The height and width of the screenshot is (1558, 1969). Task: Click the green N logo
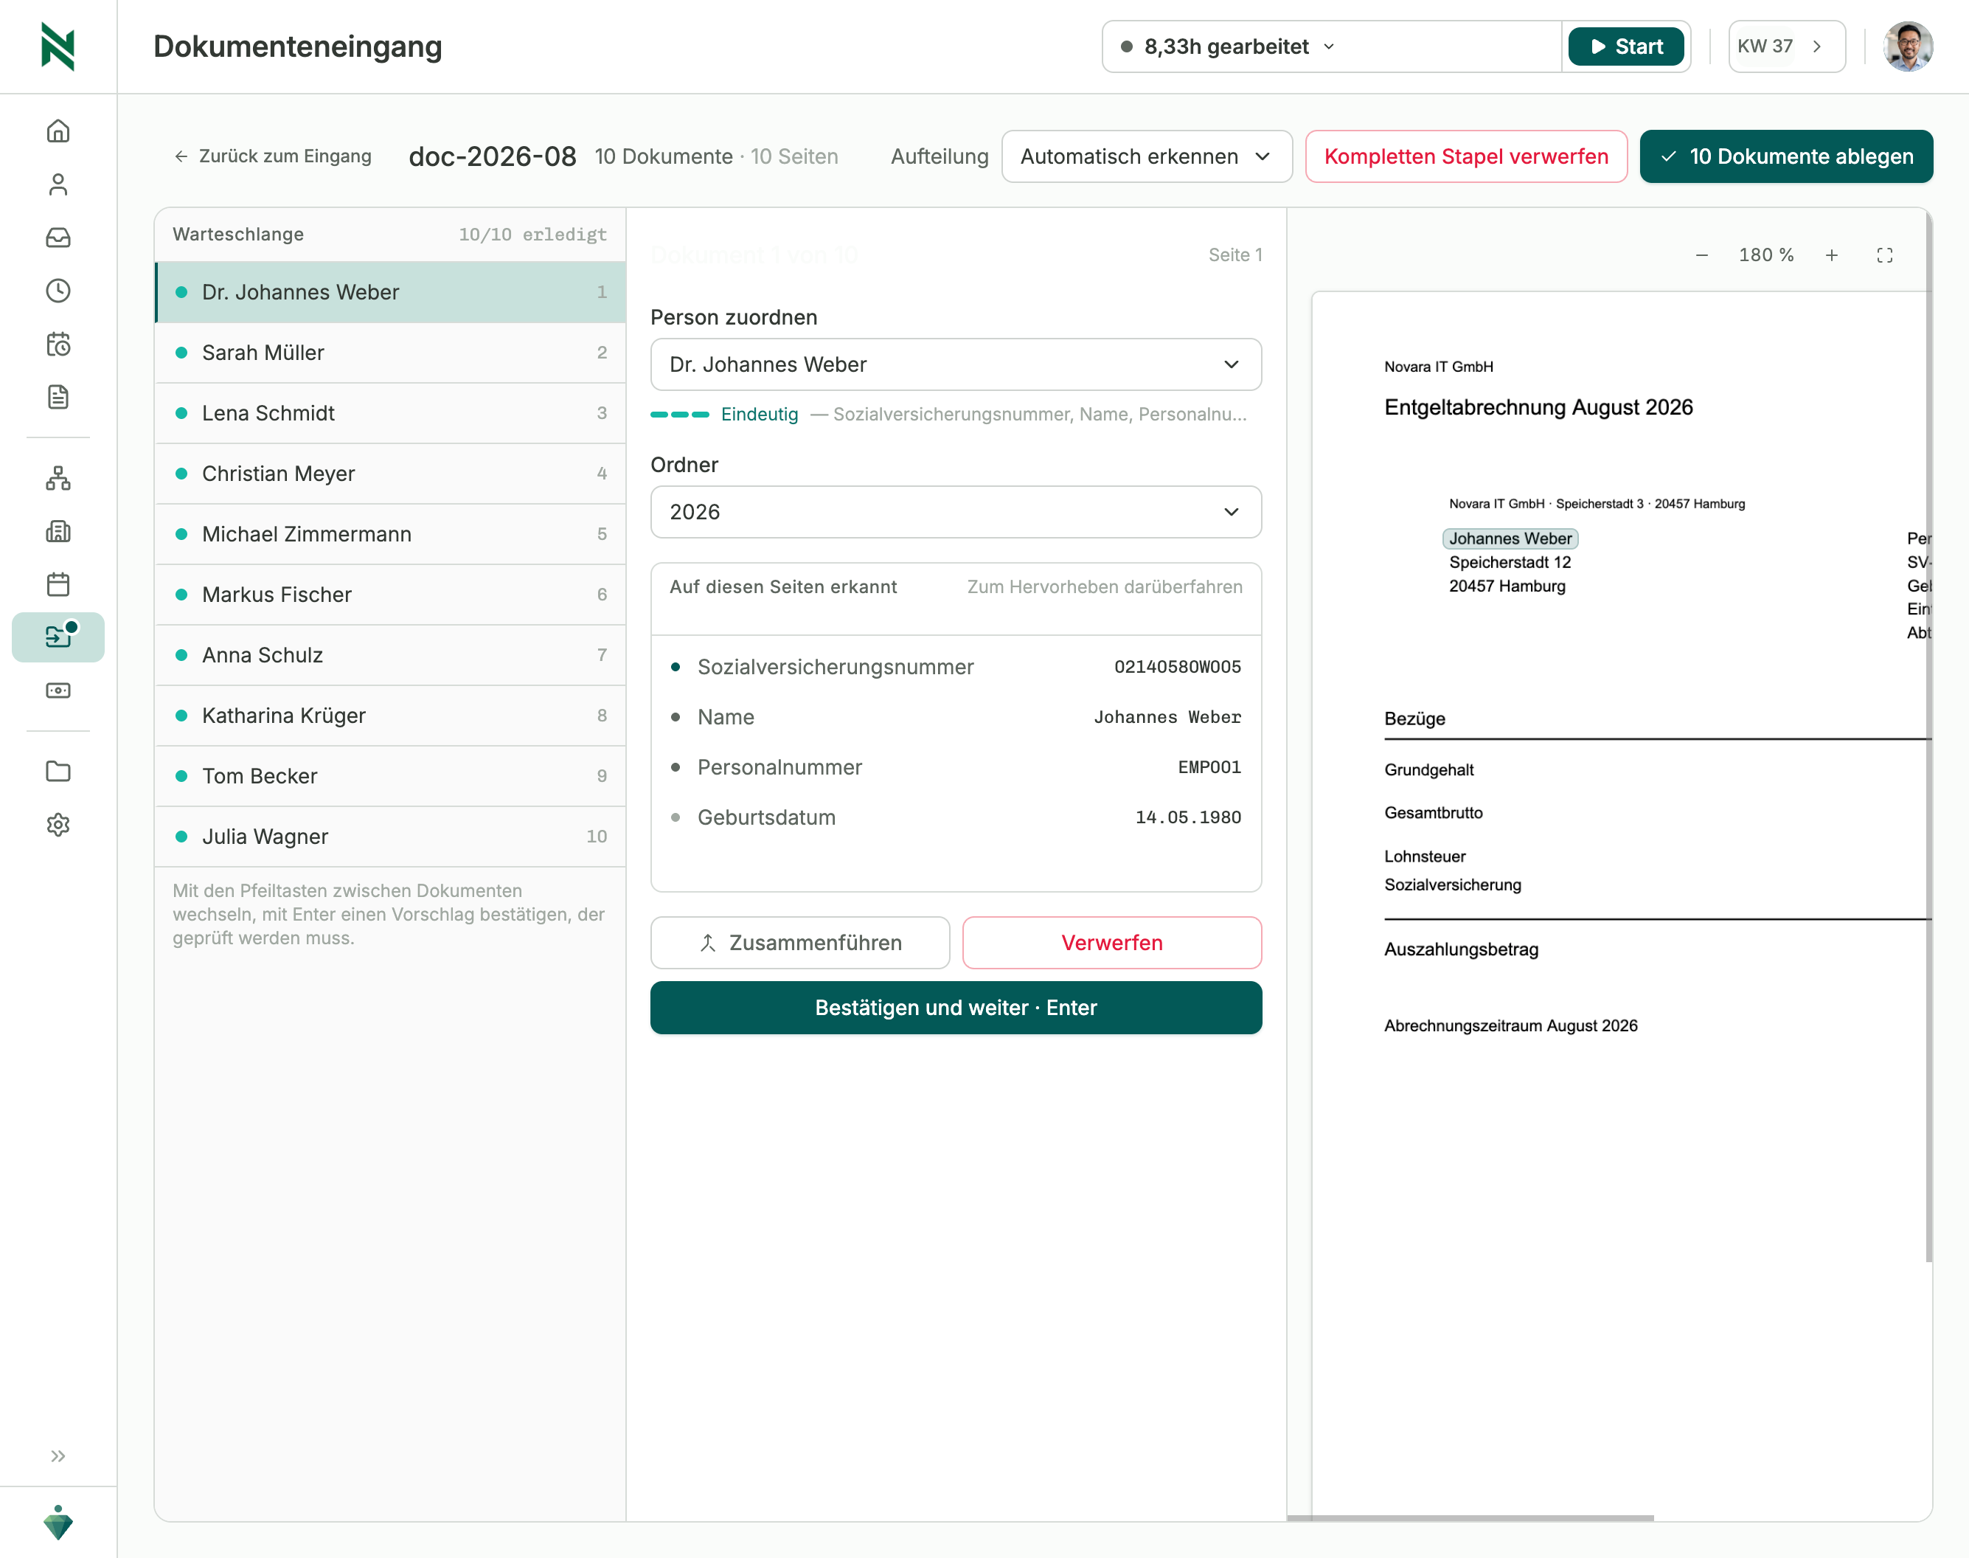pyautogui.click(x=58, y=46)
